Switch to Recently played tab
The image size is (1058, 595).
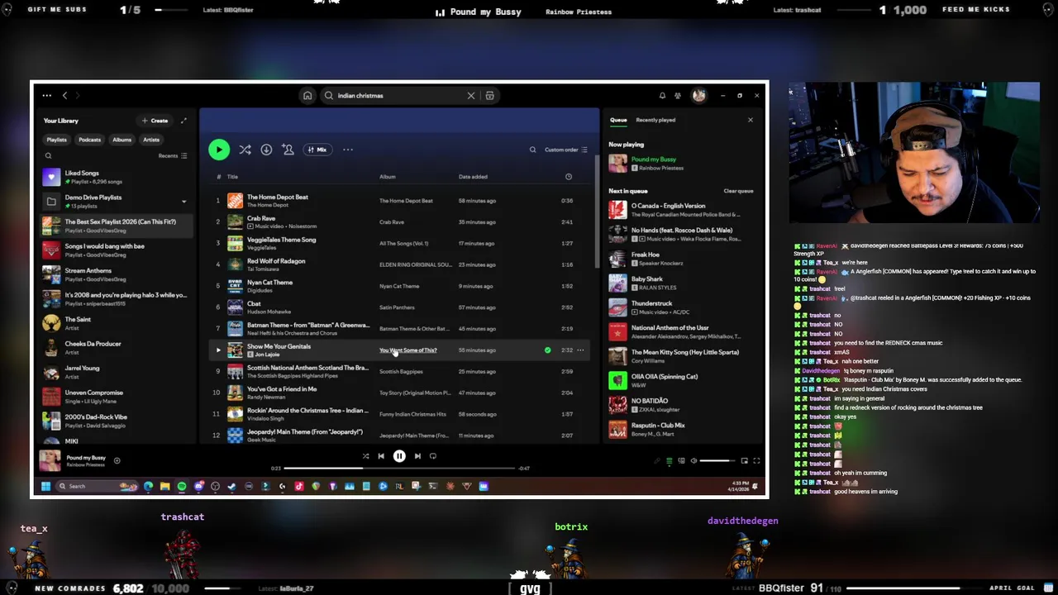coord(655,121)
